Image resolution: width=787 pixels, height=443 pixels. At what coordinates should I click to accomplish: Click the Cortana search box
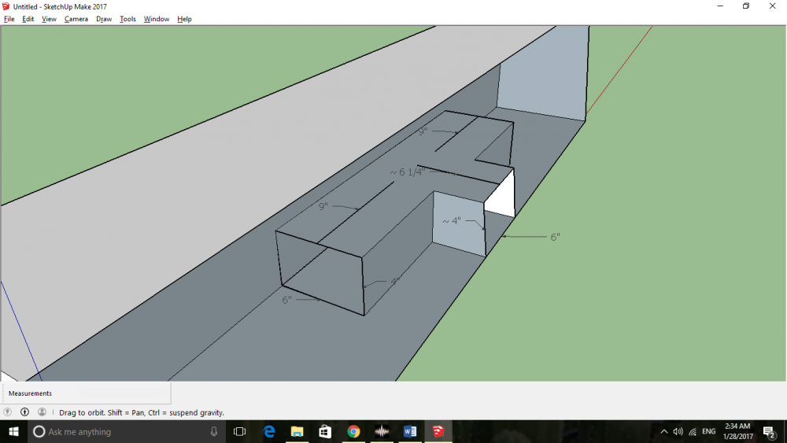click(127, 431)
